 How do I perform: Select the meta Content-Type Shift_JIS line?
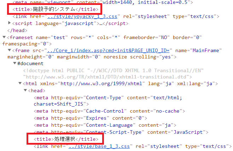(108, 101)
